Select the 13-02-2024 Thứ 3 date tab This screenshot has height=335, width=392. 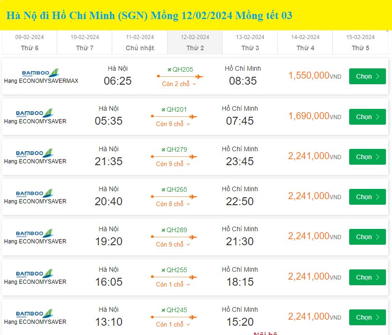(250, 42)
